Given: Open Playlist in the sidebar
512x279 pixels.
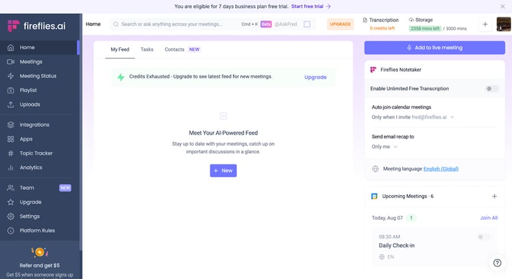Looking at the screenshot, I should tap(28, 90).
